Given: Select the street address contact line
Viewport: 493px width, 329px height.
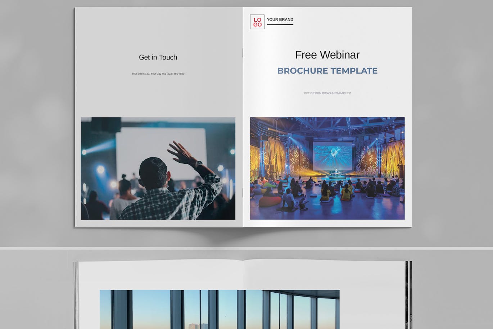Looking at the screenshot, I should (158, 74).
